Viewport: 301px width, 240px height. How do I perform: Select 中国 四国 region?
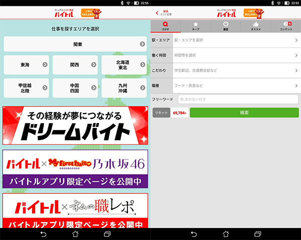pos(75,88)
